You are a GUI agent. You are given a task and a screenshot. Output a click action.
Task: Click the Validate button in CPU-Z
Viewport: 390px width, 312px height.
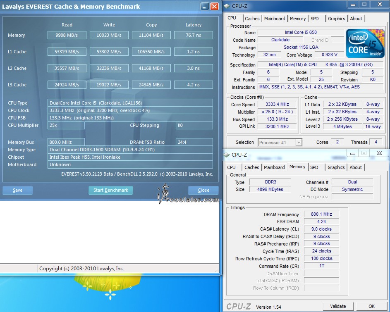click(338, 306)
